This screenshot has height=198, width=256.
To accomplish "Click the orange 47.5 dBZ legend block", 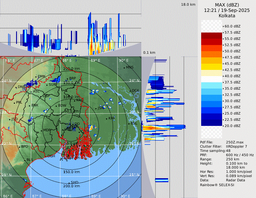I will point(212,54).
